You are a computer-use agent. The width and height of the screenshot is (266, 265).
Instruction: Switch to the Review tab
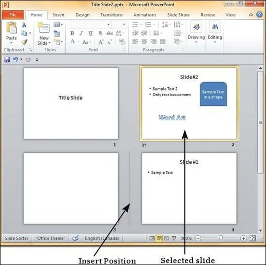coord(207,15)
